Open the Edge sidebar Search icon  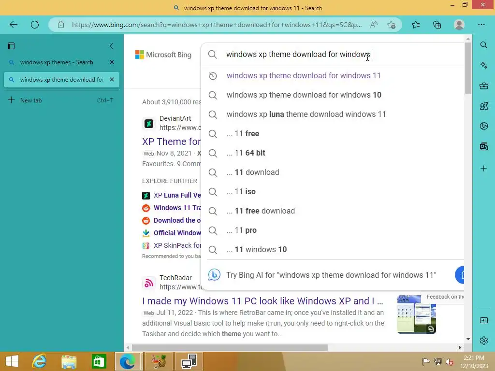483,45
